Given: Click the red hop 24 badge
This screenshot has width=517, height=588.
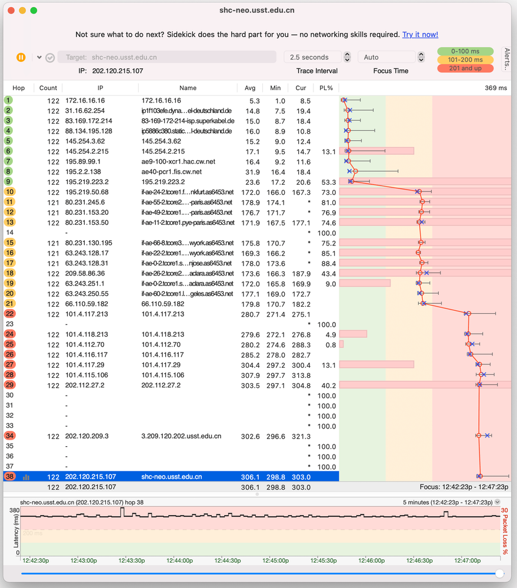Looking at the screenshot, I should (x=9, y=334).
